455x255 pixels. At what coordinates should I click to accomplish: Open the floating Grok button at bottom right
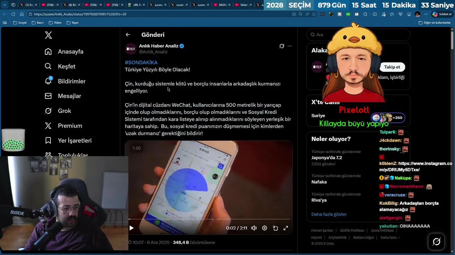(x=437, y=242)
